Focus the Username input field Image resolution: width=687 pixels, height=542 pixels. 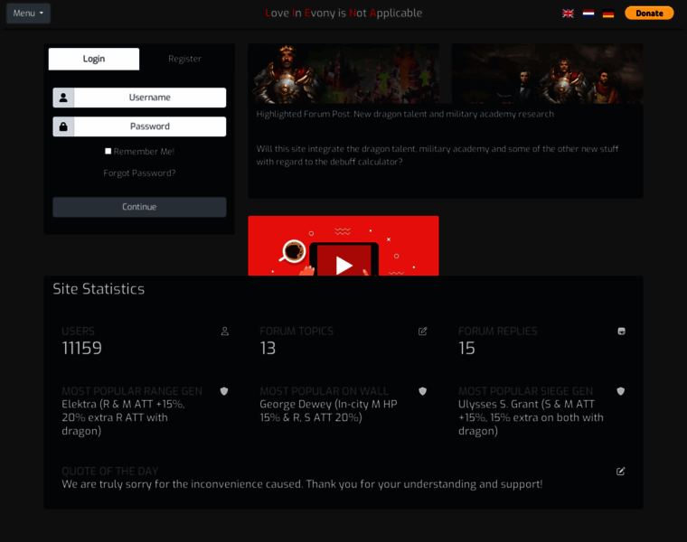150,98
